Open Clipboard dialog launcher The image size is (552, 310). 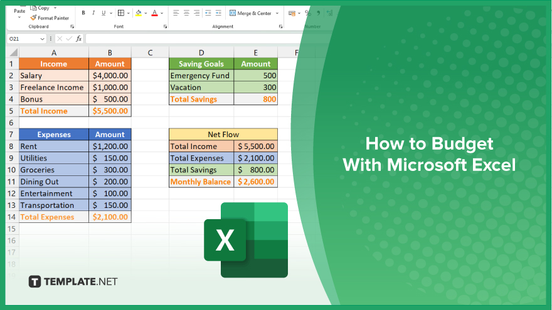pos(72,26)
